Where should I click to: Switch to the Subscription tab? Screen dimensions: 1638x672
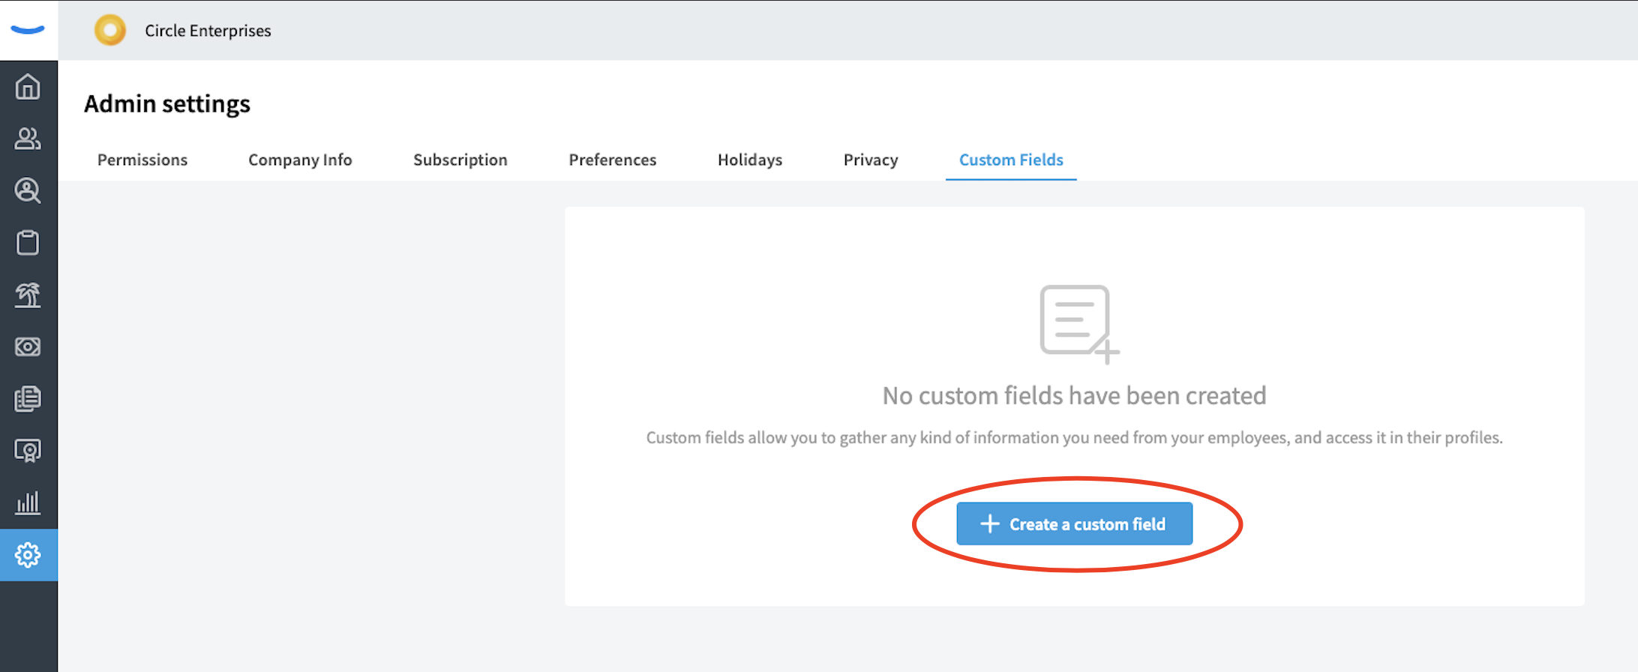pos(460,160)
